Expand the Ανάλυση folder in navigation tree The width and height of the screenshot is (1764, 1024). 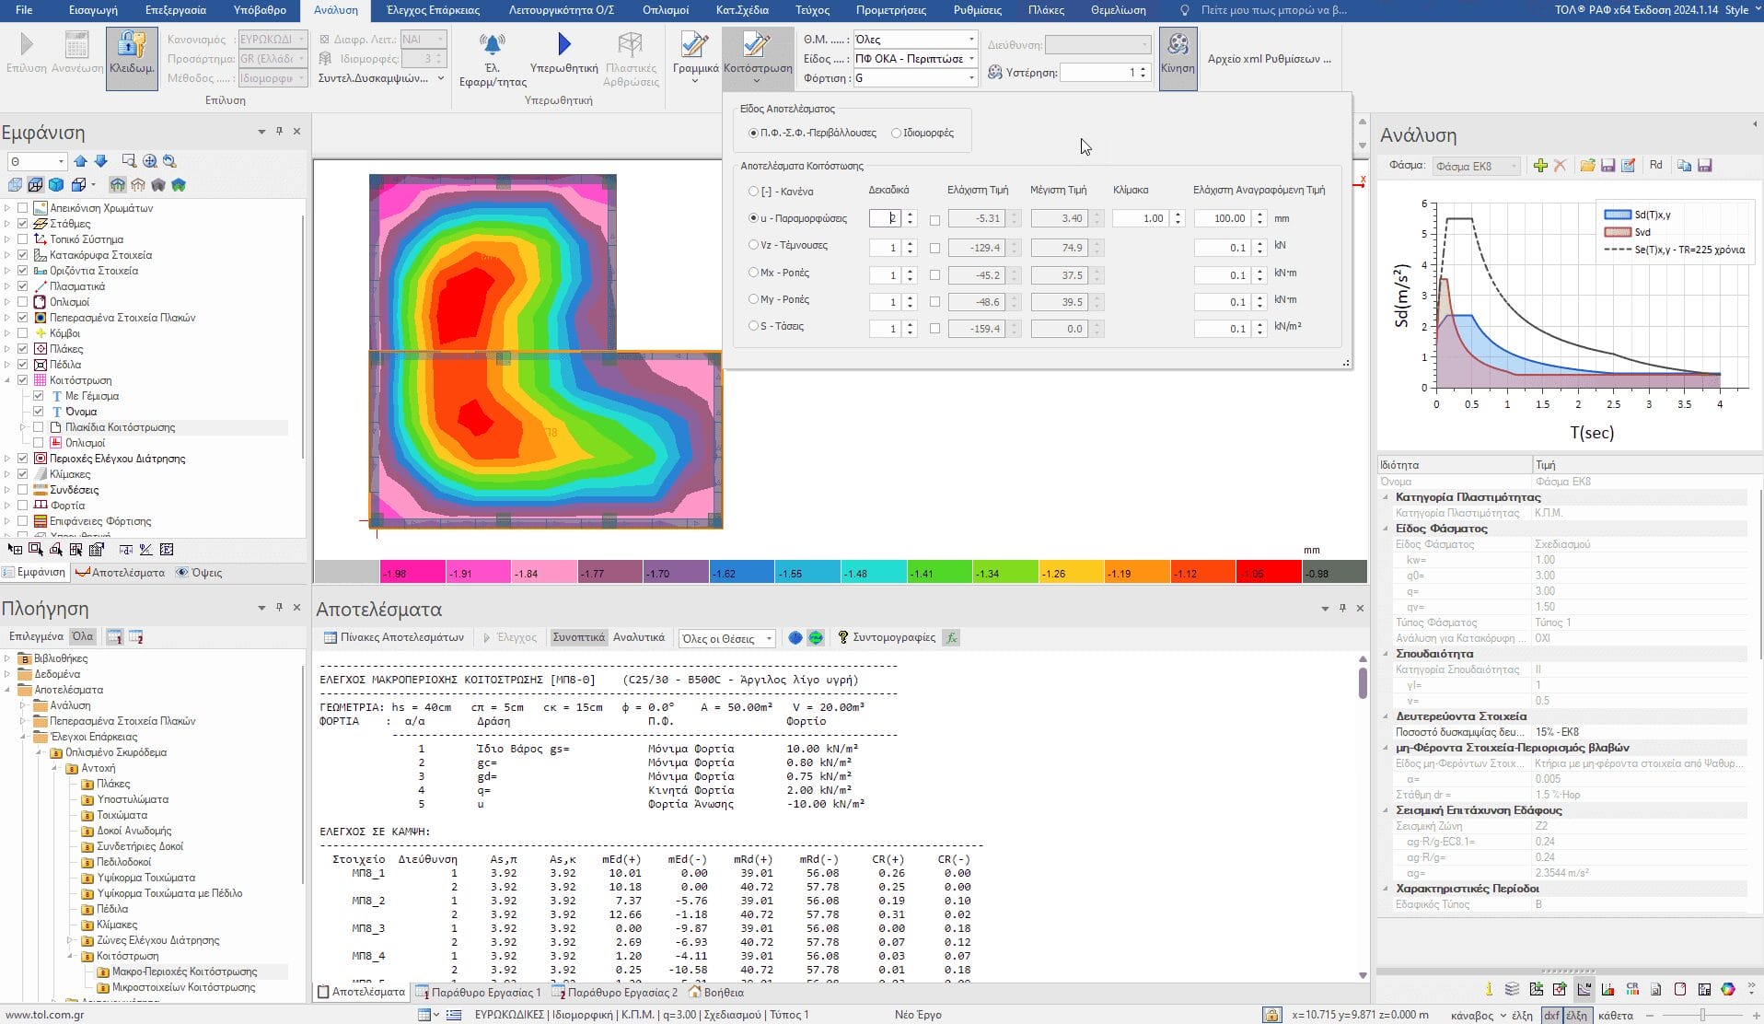23,705
